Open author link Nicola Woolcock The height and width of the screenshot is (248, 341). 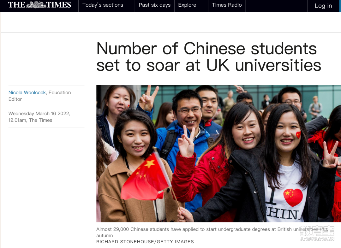pyautogui.click(x=27, y=92)
